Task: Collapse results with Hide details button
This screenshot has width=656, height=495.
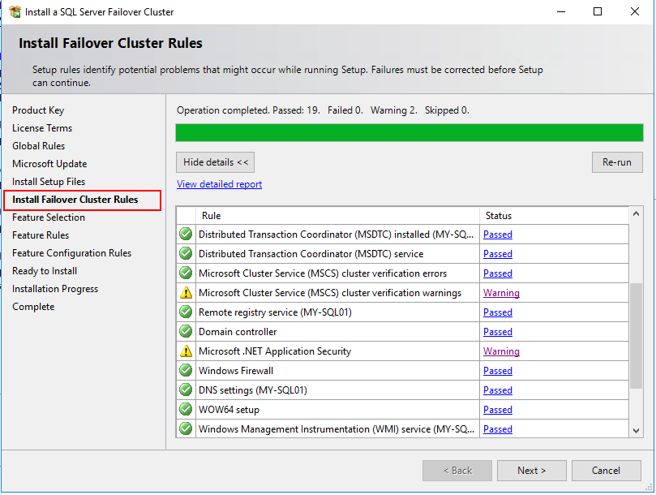Action: pos(215,162)
